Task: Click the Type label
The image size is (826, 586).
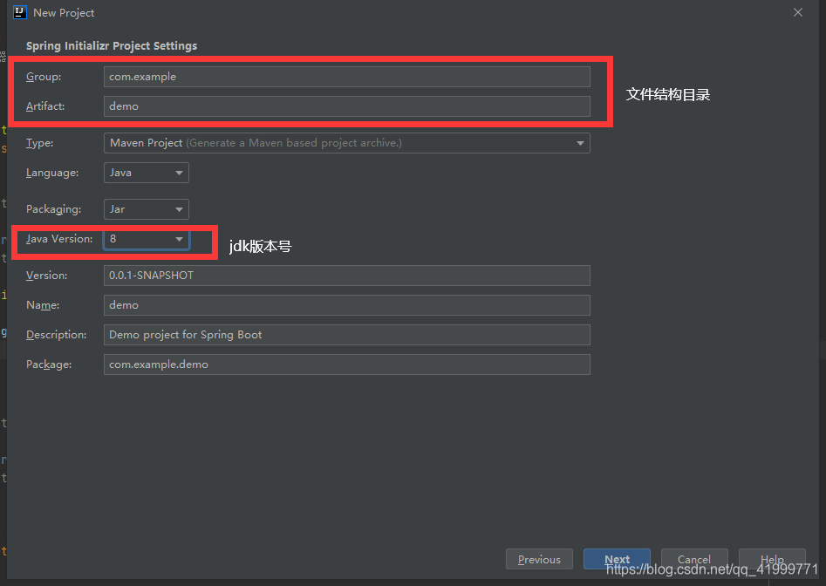Action: (x=39, y=143)
